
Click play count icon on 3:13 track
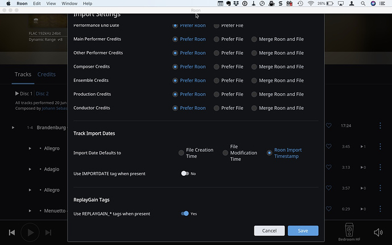click(x=363, y=168)
